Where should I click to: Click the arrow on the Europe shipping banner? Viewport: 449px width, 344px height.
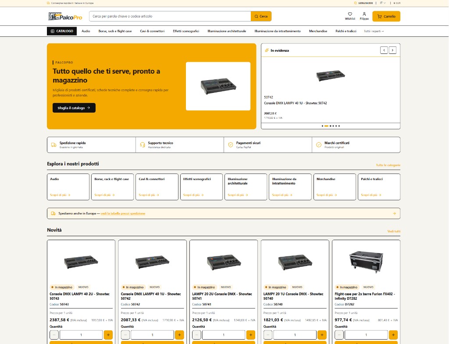point(394,213)
